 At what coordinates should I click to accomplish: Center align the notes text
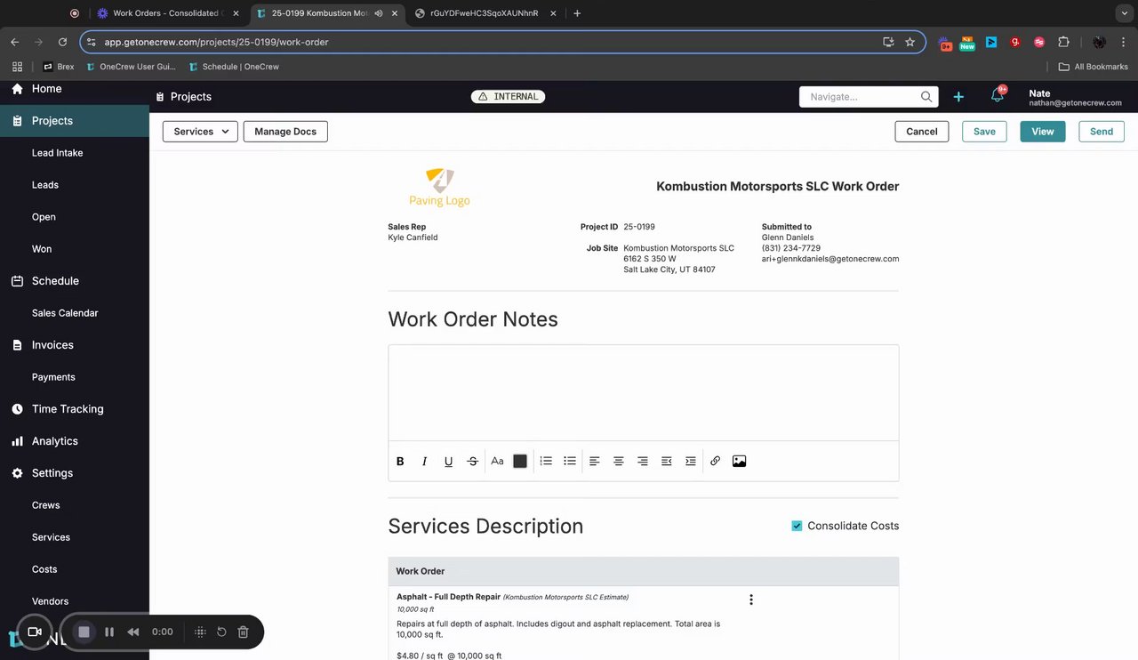point(619,461)
